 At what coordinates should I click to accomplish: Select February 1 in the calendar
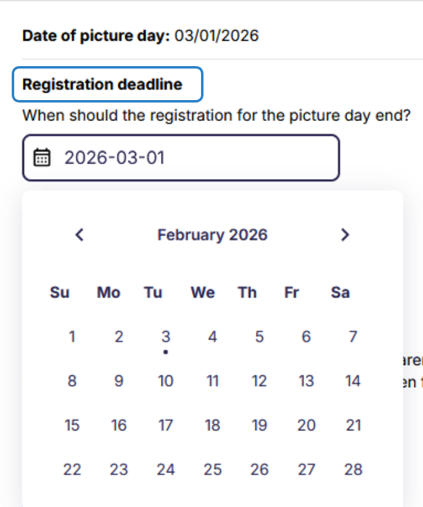72,337
